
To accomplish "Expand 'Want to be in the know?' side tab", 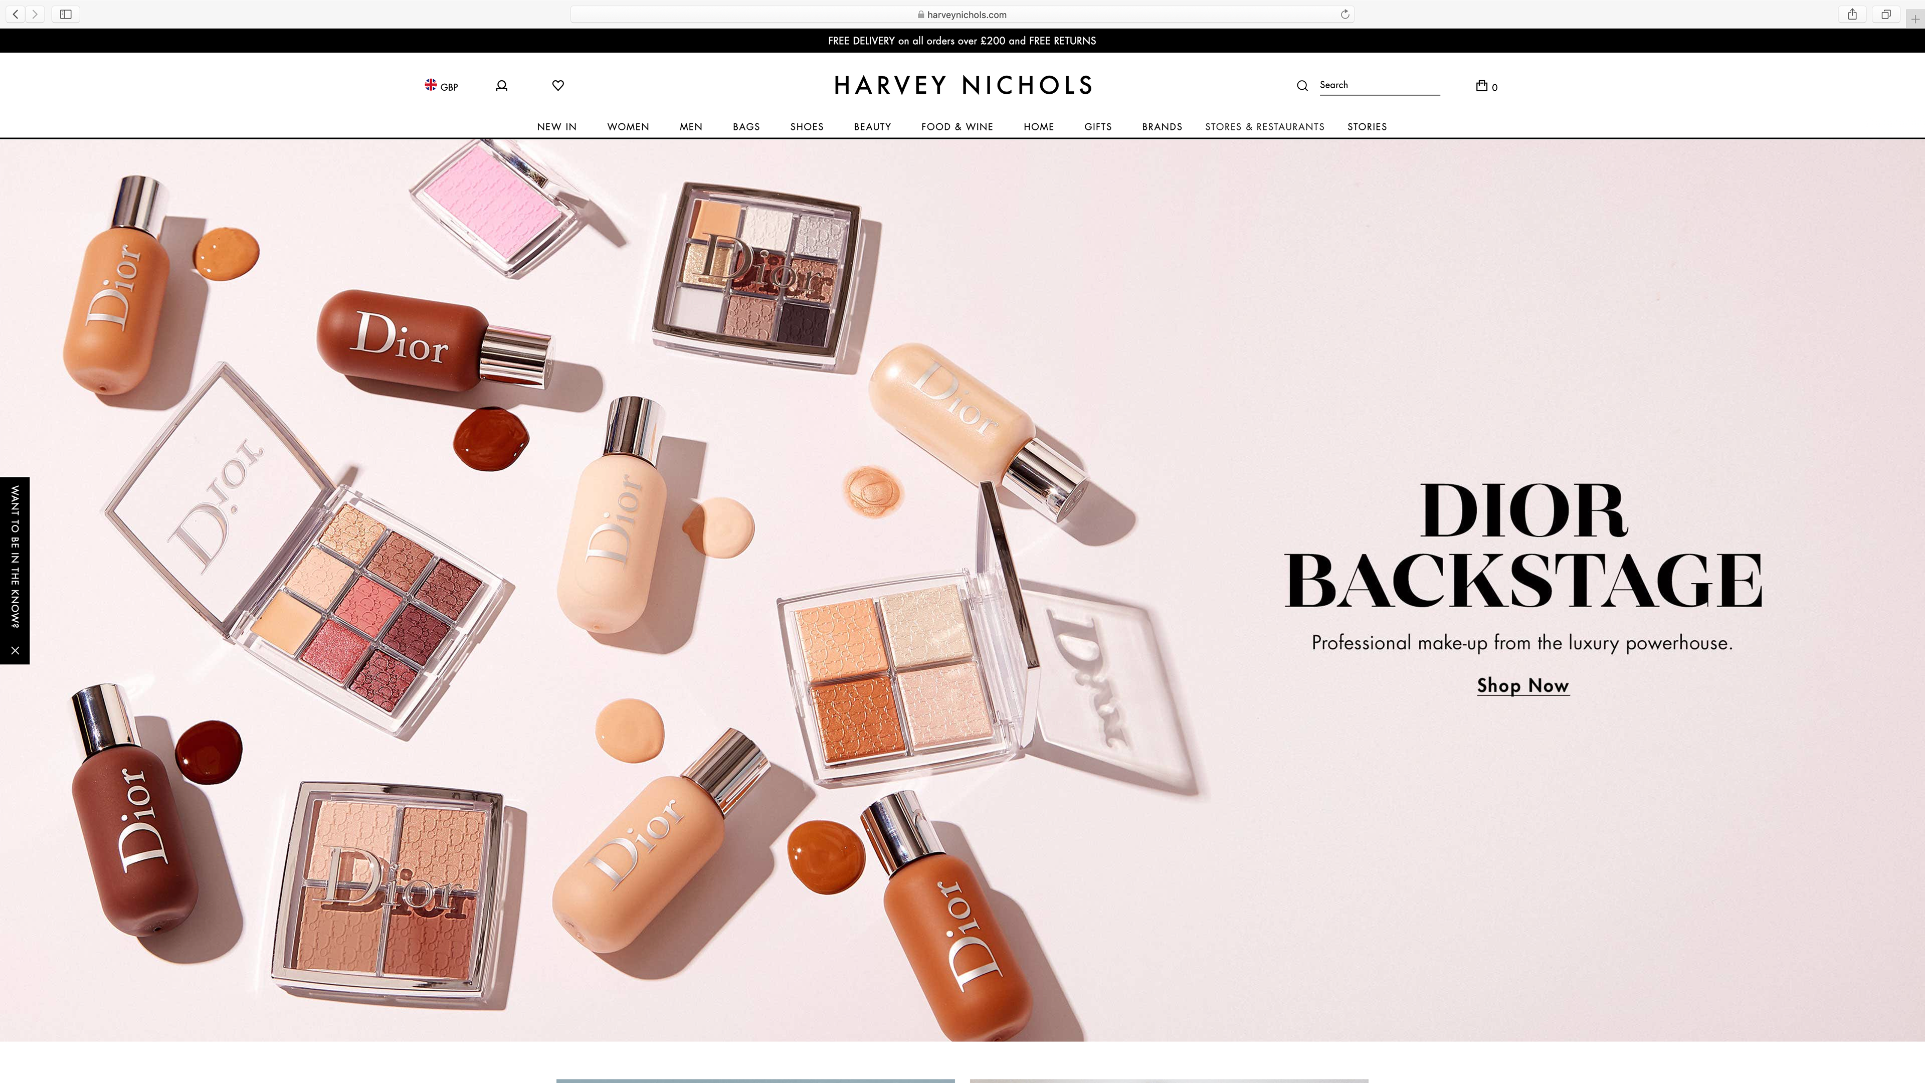I will coord(15,557).
